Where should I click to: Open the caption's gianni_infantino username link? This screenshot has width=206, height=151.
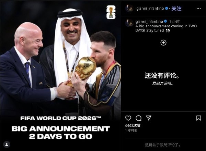149,22
